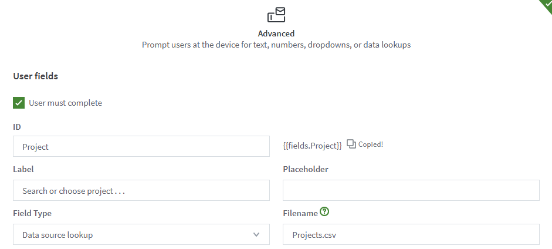Click the green checkmark corner badge
The image size is (552, 249).
pyautogui.click(x=546, y=5)
